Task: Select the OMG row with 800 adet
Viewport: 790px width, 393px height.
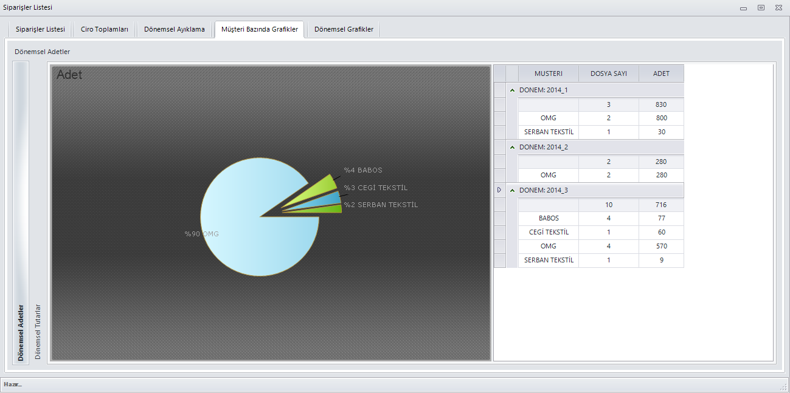Action: [548, 118]
